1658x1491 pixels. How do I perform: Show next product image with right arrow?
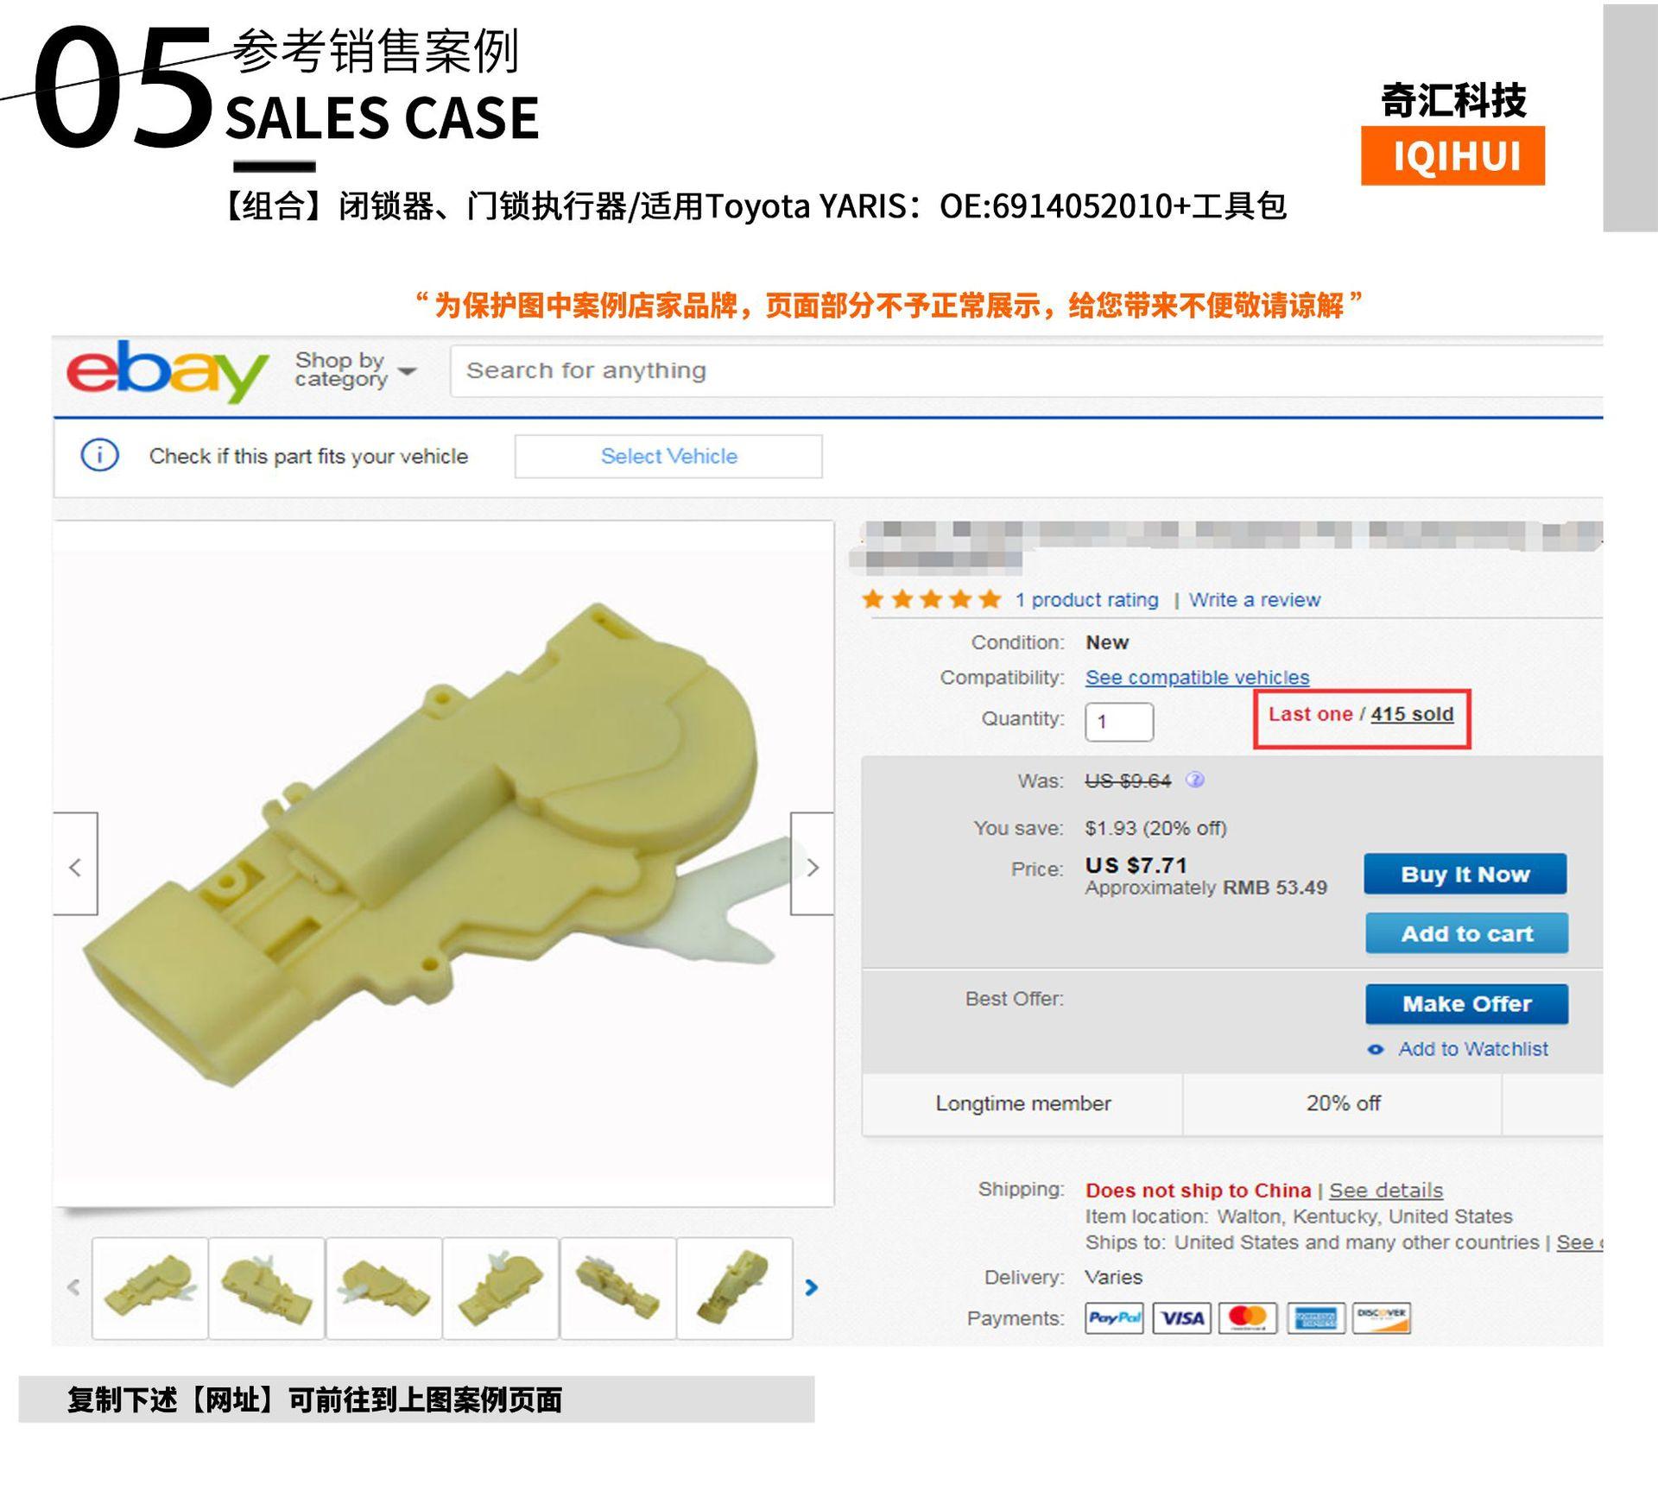[x=812, y=863]
